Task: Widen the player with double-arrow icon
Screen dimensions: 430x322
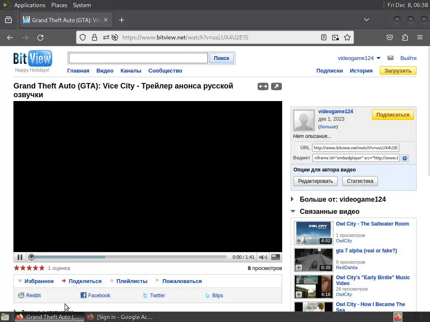Action: tap(263, 86)
